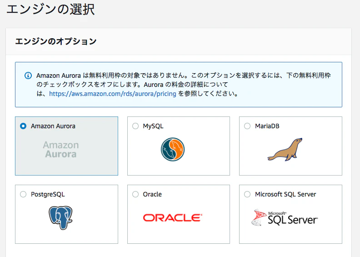Image resolution: width=360 pixels, height=257 pixels.
Task: Pick the PostgreSQL radio button
Action: point(23,194)
